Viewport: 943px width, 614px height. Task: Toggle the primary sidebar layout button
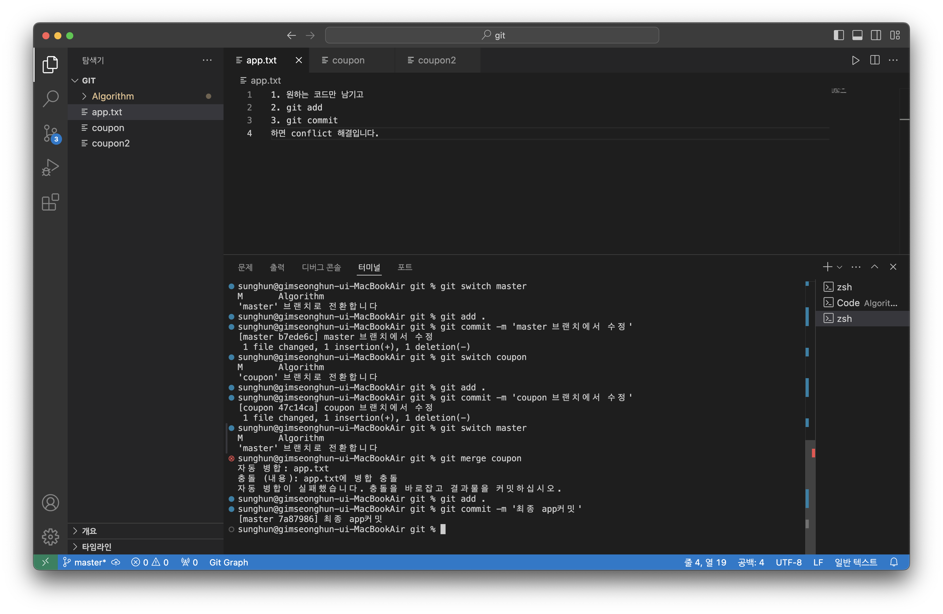838,35
